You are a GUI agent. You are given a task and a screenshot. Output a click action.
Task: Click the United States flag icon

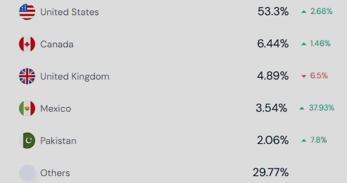pyautogui.click(x=27, y=12)
